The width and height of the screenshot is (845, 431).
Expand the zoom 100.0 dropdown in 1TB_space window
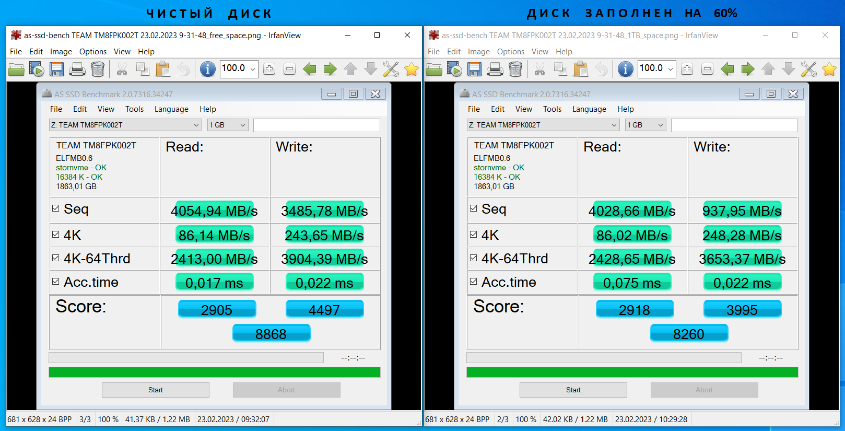(671, 69)
